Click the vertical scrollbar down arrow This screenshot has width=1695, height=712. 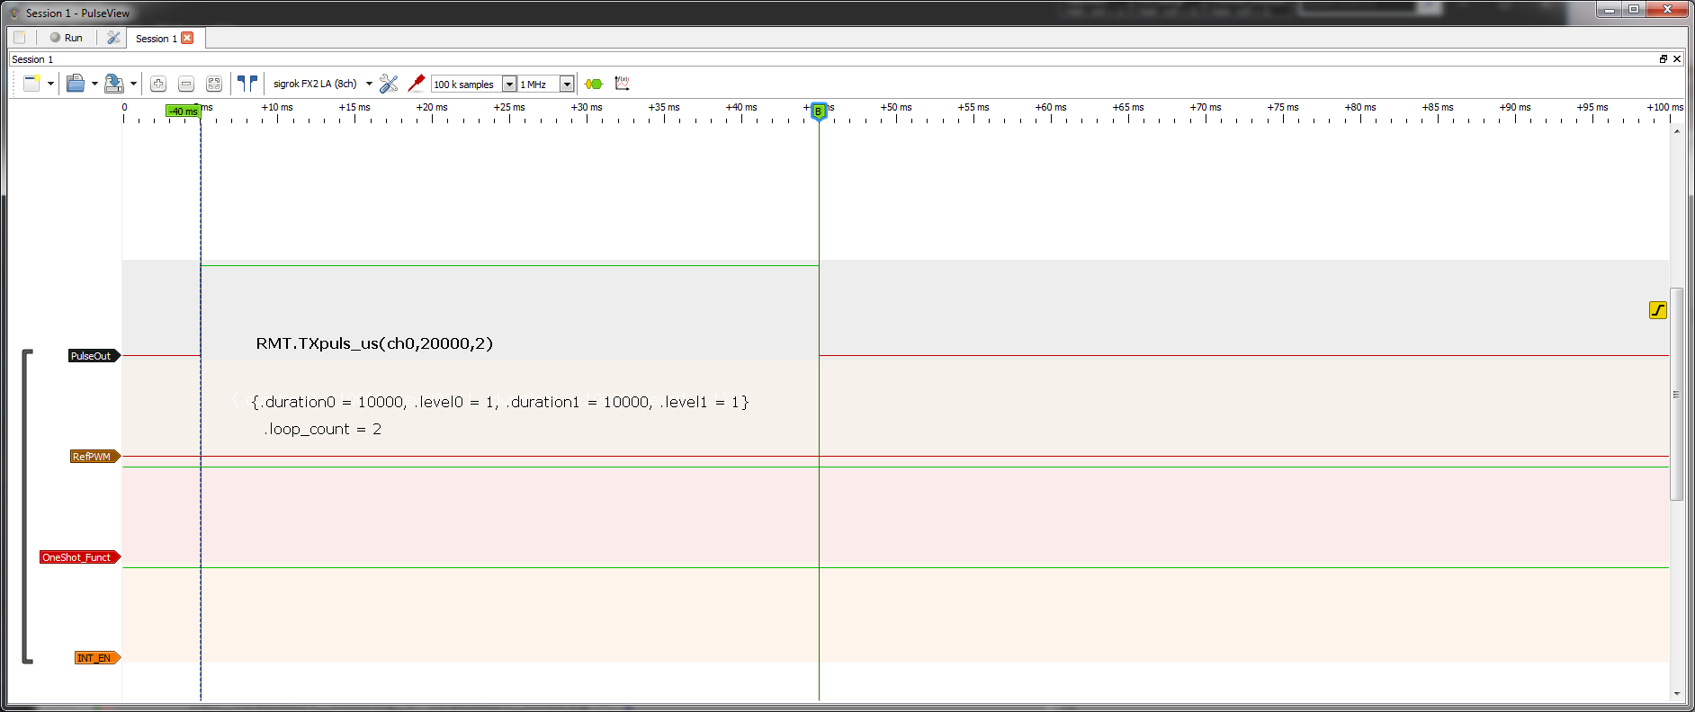pyautogui.click(x=1676, y=694)
